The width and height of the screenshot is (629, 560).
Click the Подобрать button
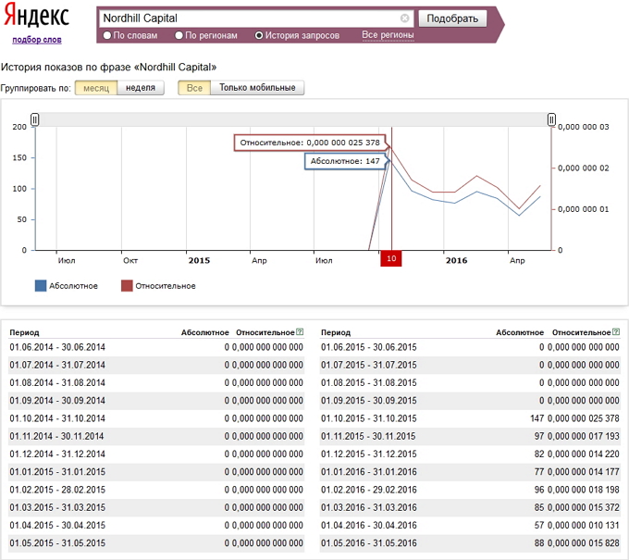coord(452,19)
